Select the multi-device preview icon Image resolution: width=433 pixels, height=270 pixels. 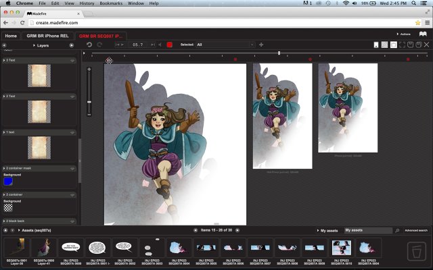click(394, 45)
